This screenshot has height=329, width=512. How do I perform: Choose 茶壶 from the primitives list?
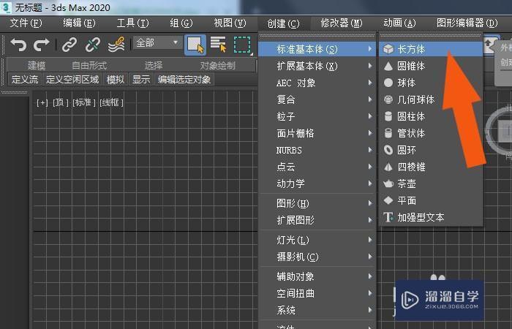pos(407,184)
